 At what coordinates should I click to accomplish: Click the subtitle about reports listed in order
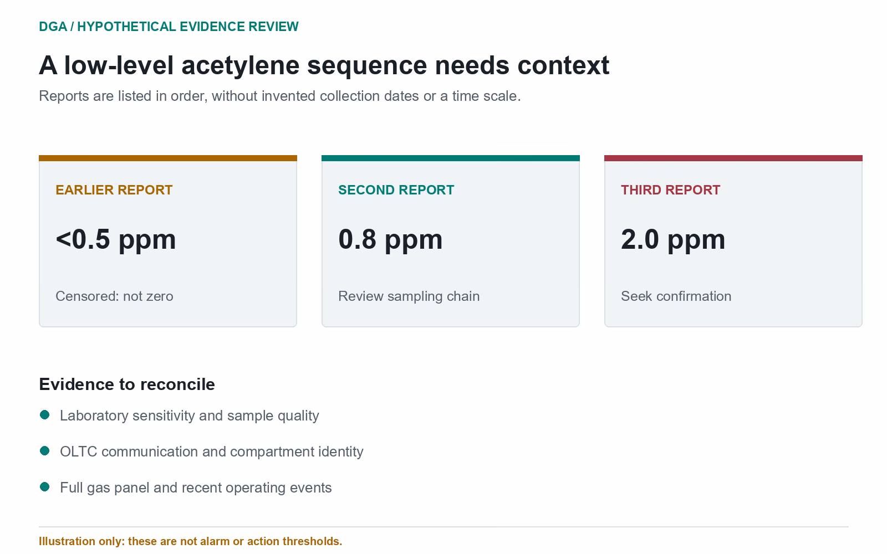pos(280,96)
